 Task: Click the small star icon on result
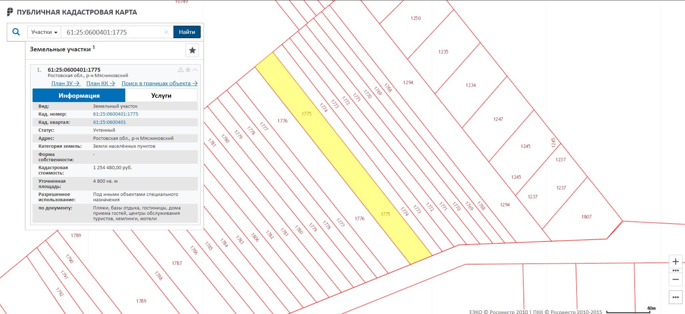188,70
